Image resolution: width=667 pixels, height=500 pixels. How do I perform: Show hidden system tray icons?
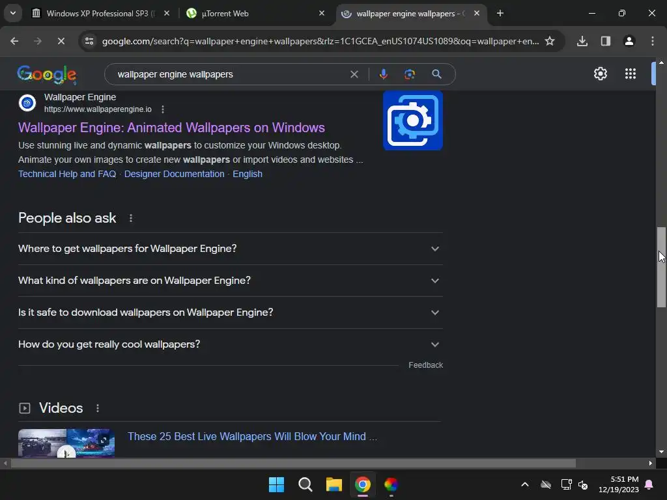pyautogui.click(x=525, y=484)
